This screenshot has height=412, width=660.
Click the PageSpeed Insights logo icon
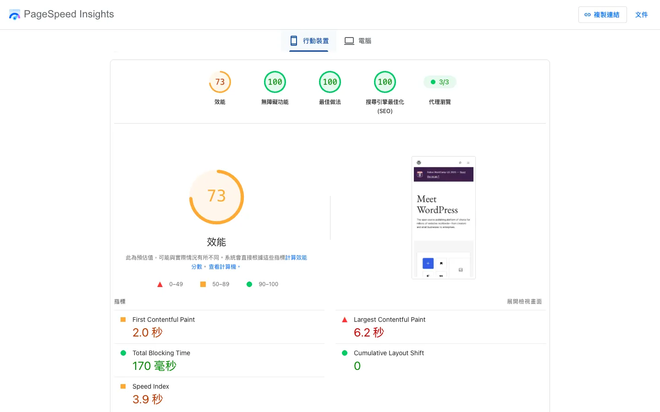point(15,15)
